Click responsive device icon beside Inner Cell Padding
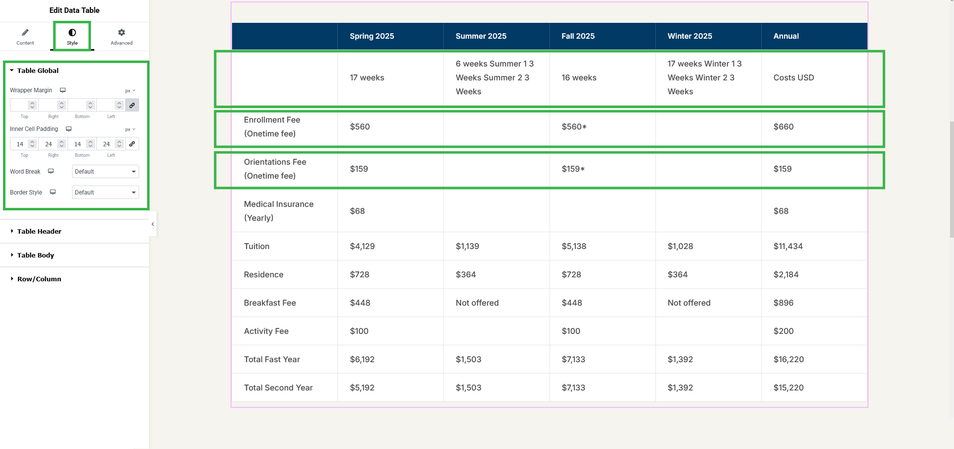954x449 pixels. click(x=69, y=129)
